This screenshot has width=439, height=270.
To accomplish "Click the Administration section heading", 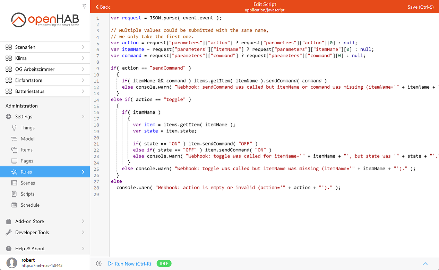I will pyautogui.click(x=21, y=106).
